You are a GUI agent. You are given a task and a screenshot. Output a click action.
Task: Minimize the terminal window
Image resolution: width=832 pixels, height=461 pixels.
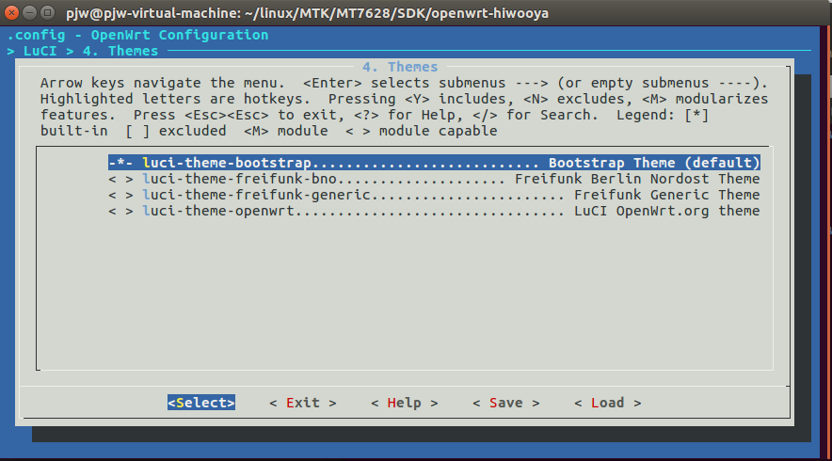(x=30, y=12)
